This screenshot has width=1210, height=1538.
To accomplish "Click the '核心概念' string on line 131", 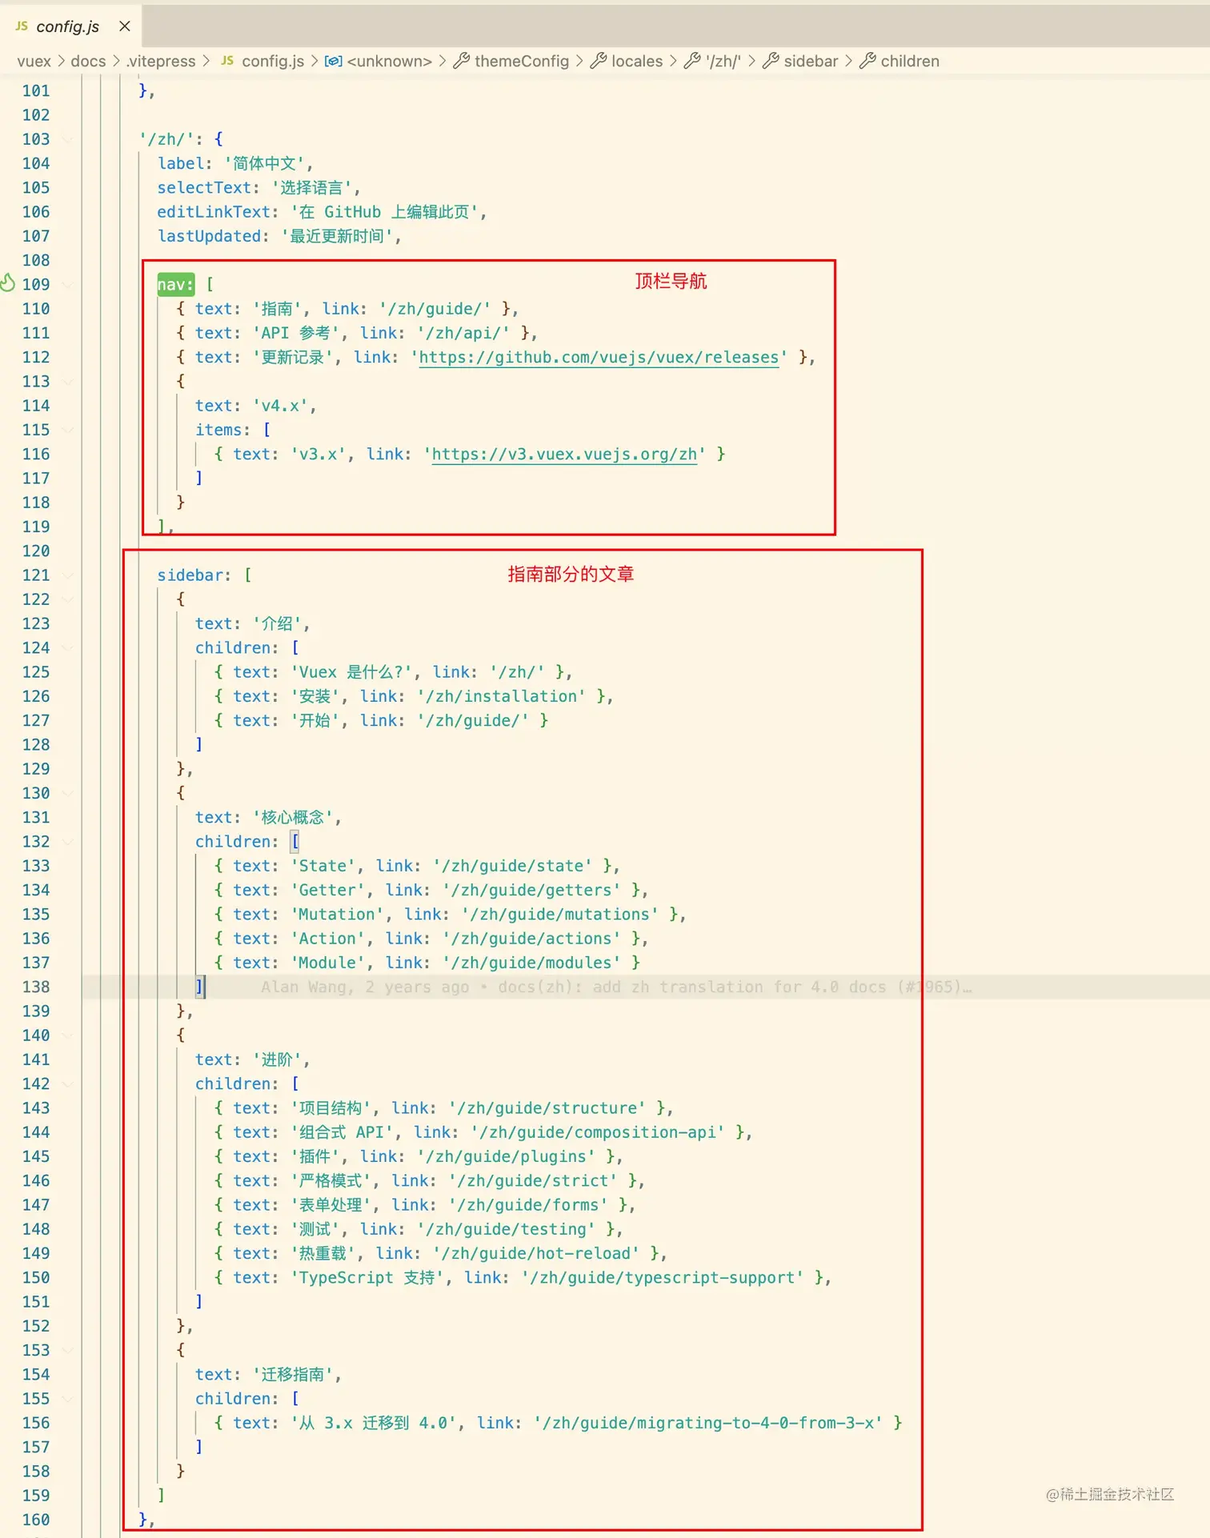I will [x=293, y=817].
